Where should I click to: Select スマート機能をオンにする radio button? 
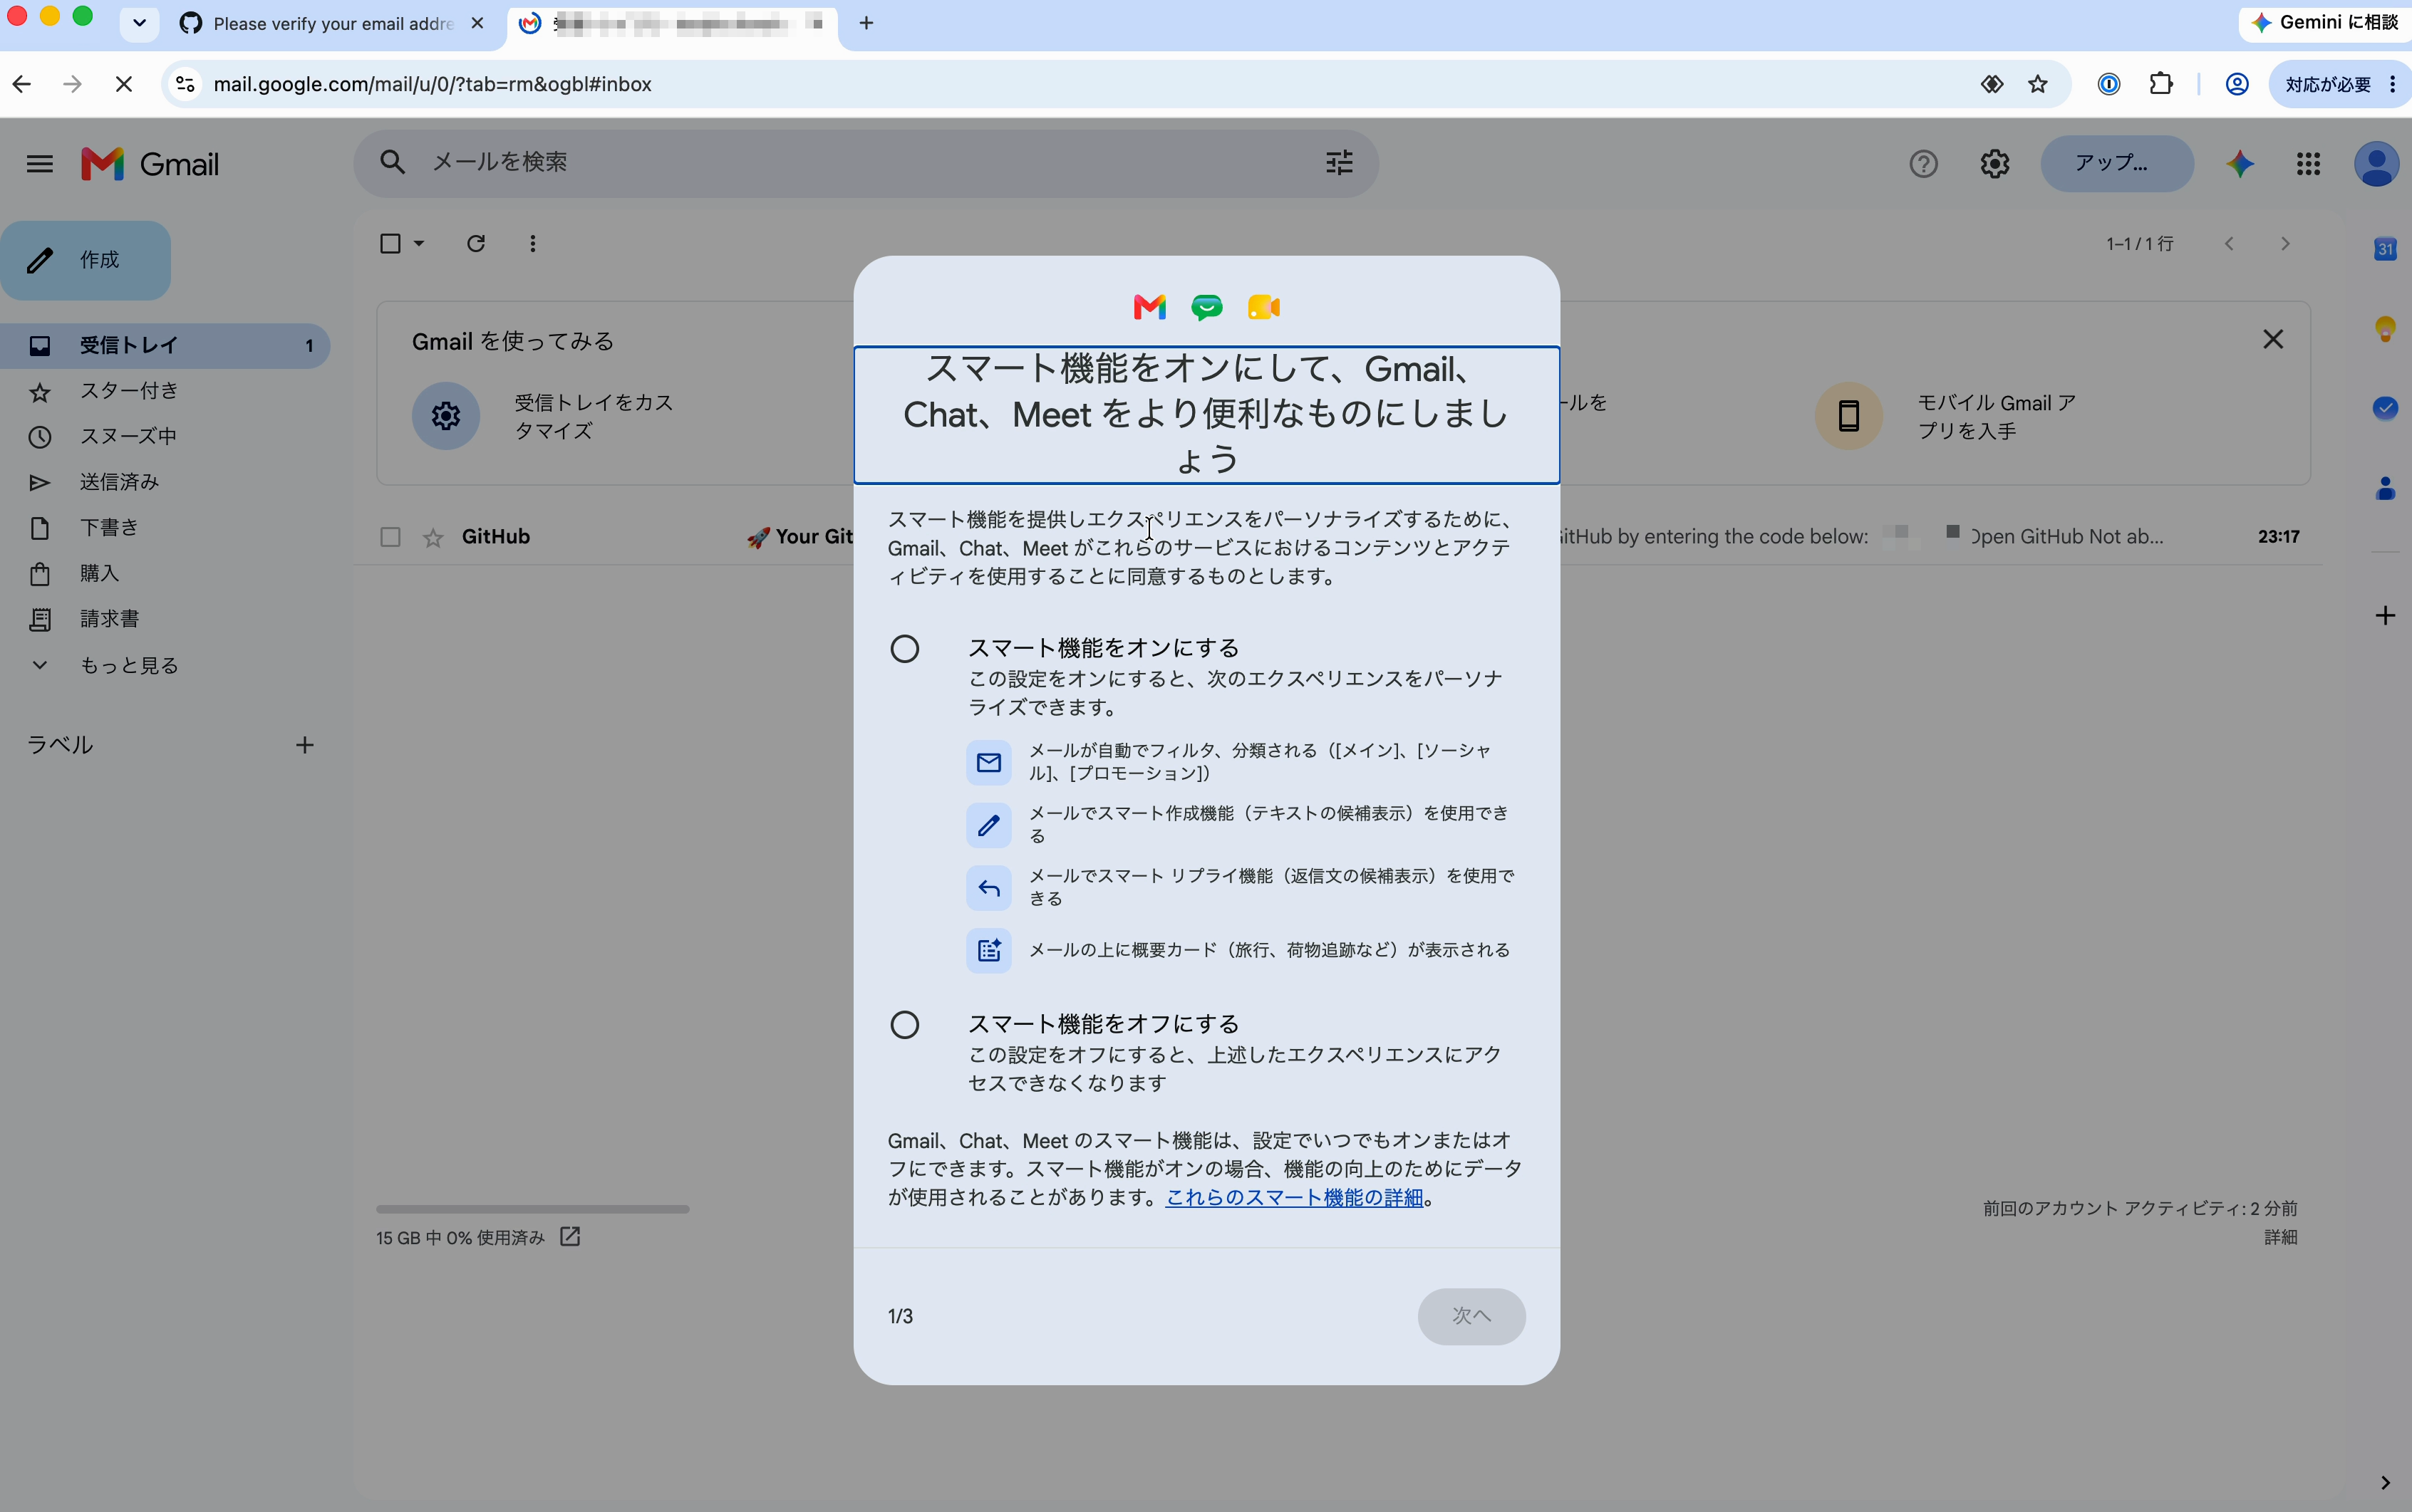(904, 649)
